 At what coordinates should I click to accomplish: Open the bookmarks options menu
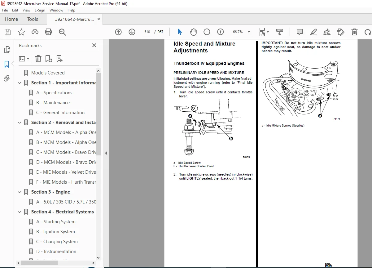point(24,59)
